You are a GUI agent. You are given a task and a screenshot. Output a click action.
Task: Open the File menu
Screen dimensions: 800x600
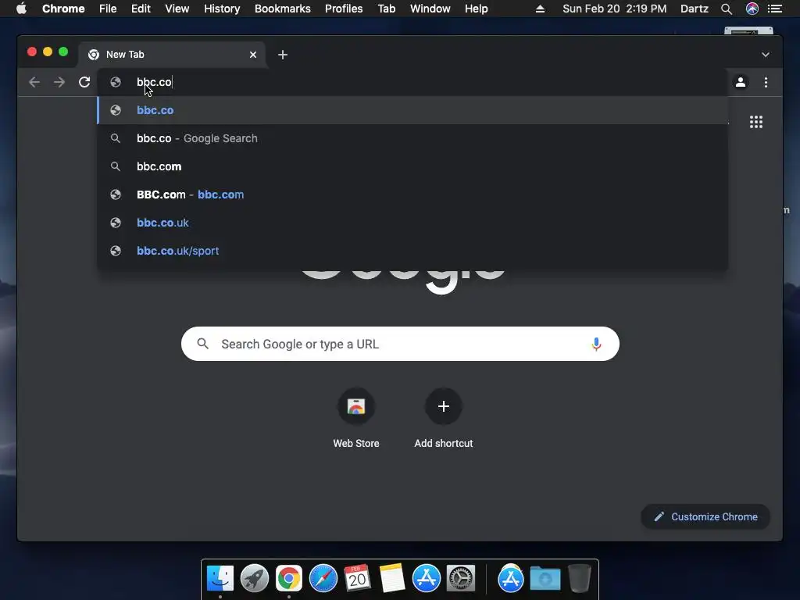[108, 9]
